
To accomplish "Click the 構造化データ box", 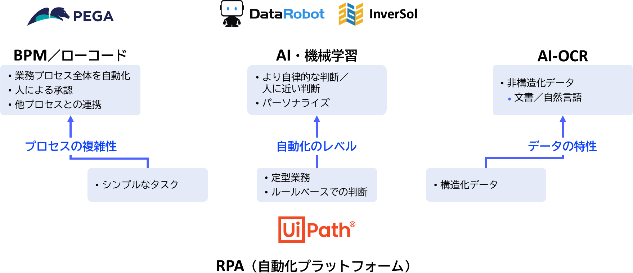I will (x=486, y=184).
